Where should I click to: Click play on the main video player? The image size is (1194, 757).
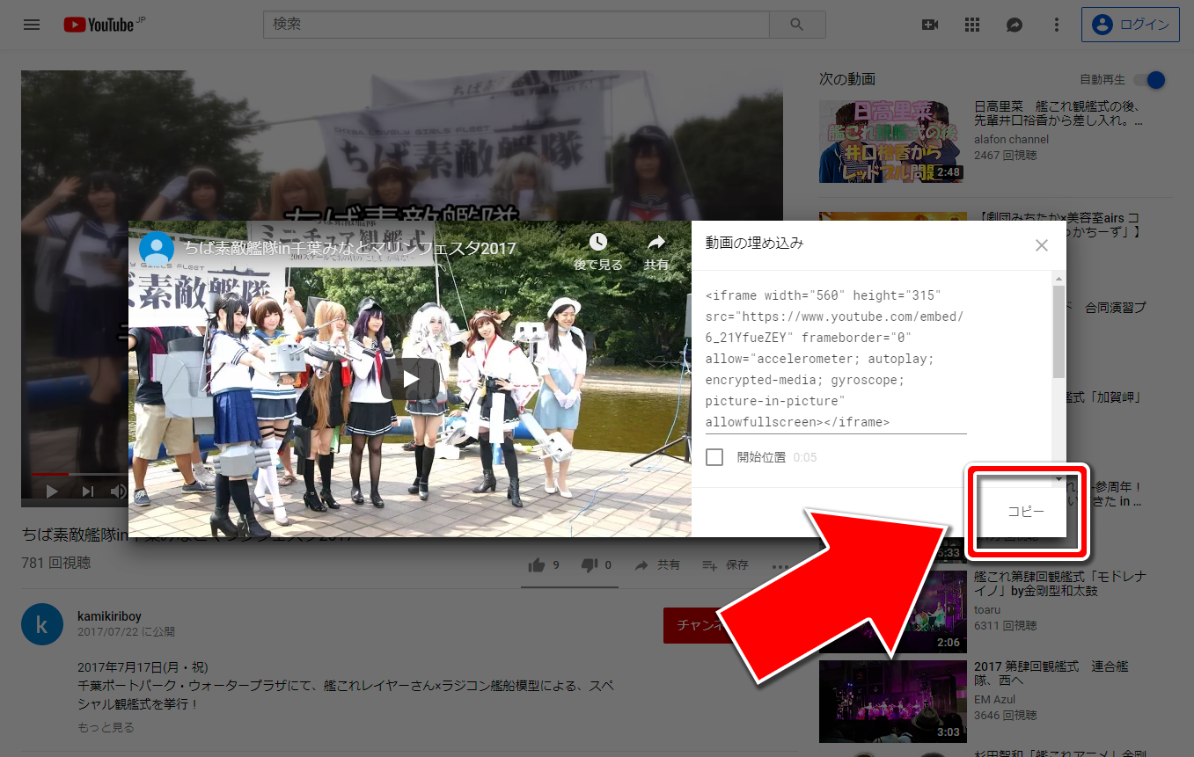point(52,491)
